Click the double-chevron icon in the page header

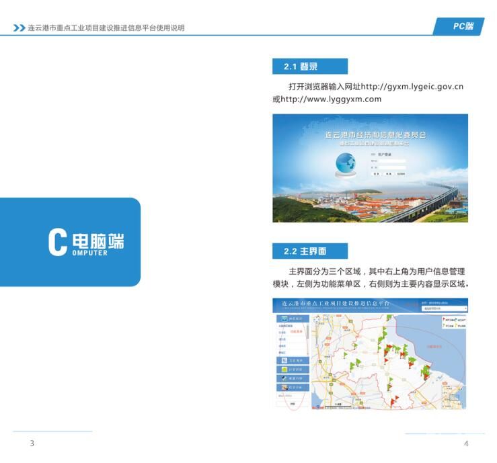click(x=20, y=28)
